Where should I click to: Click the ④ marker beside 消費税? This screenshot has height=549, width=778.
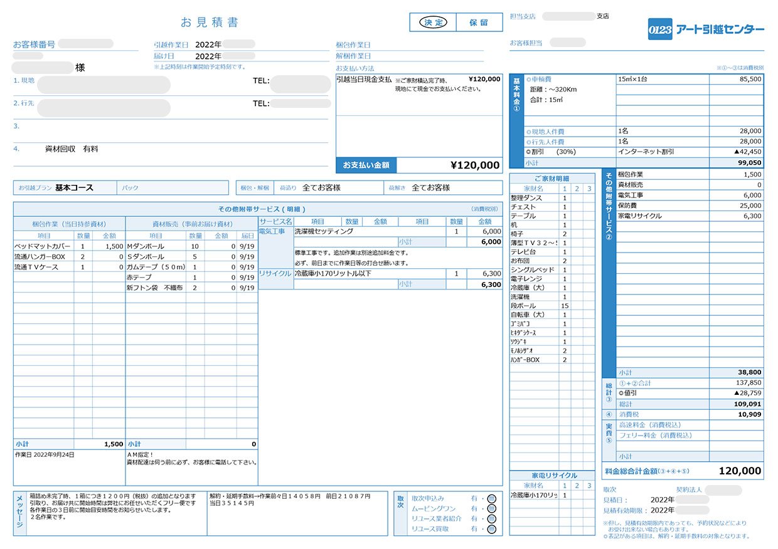[x=608, y=414]
